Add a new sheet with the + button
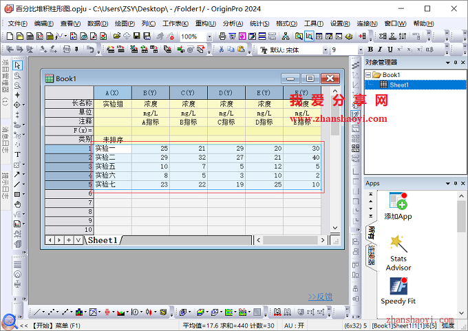 69,240
